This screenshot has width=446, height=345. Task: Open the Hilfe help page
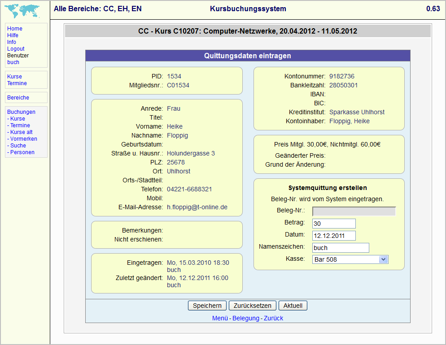[13, 35]
